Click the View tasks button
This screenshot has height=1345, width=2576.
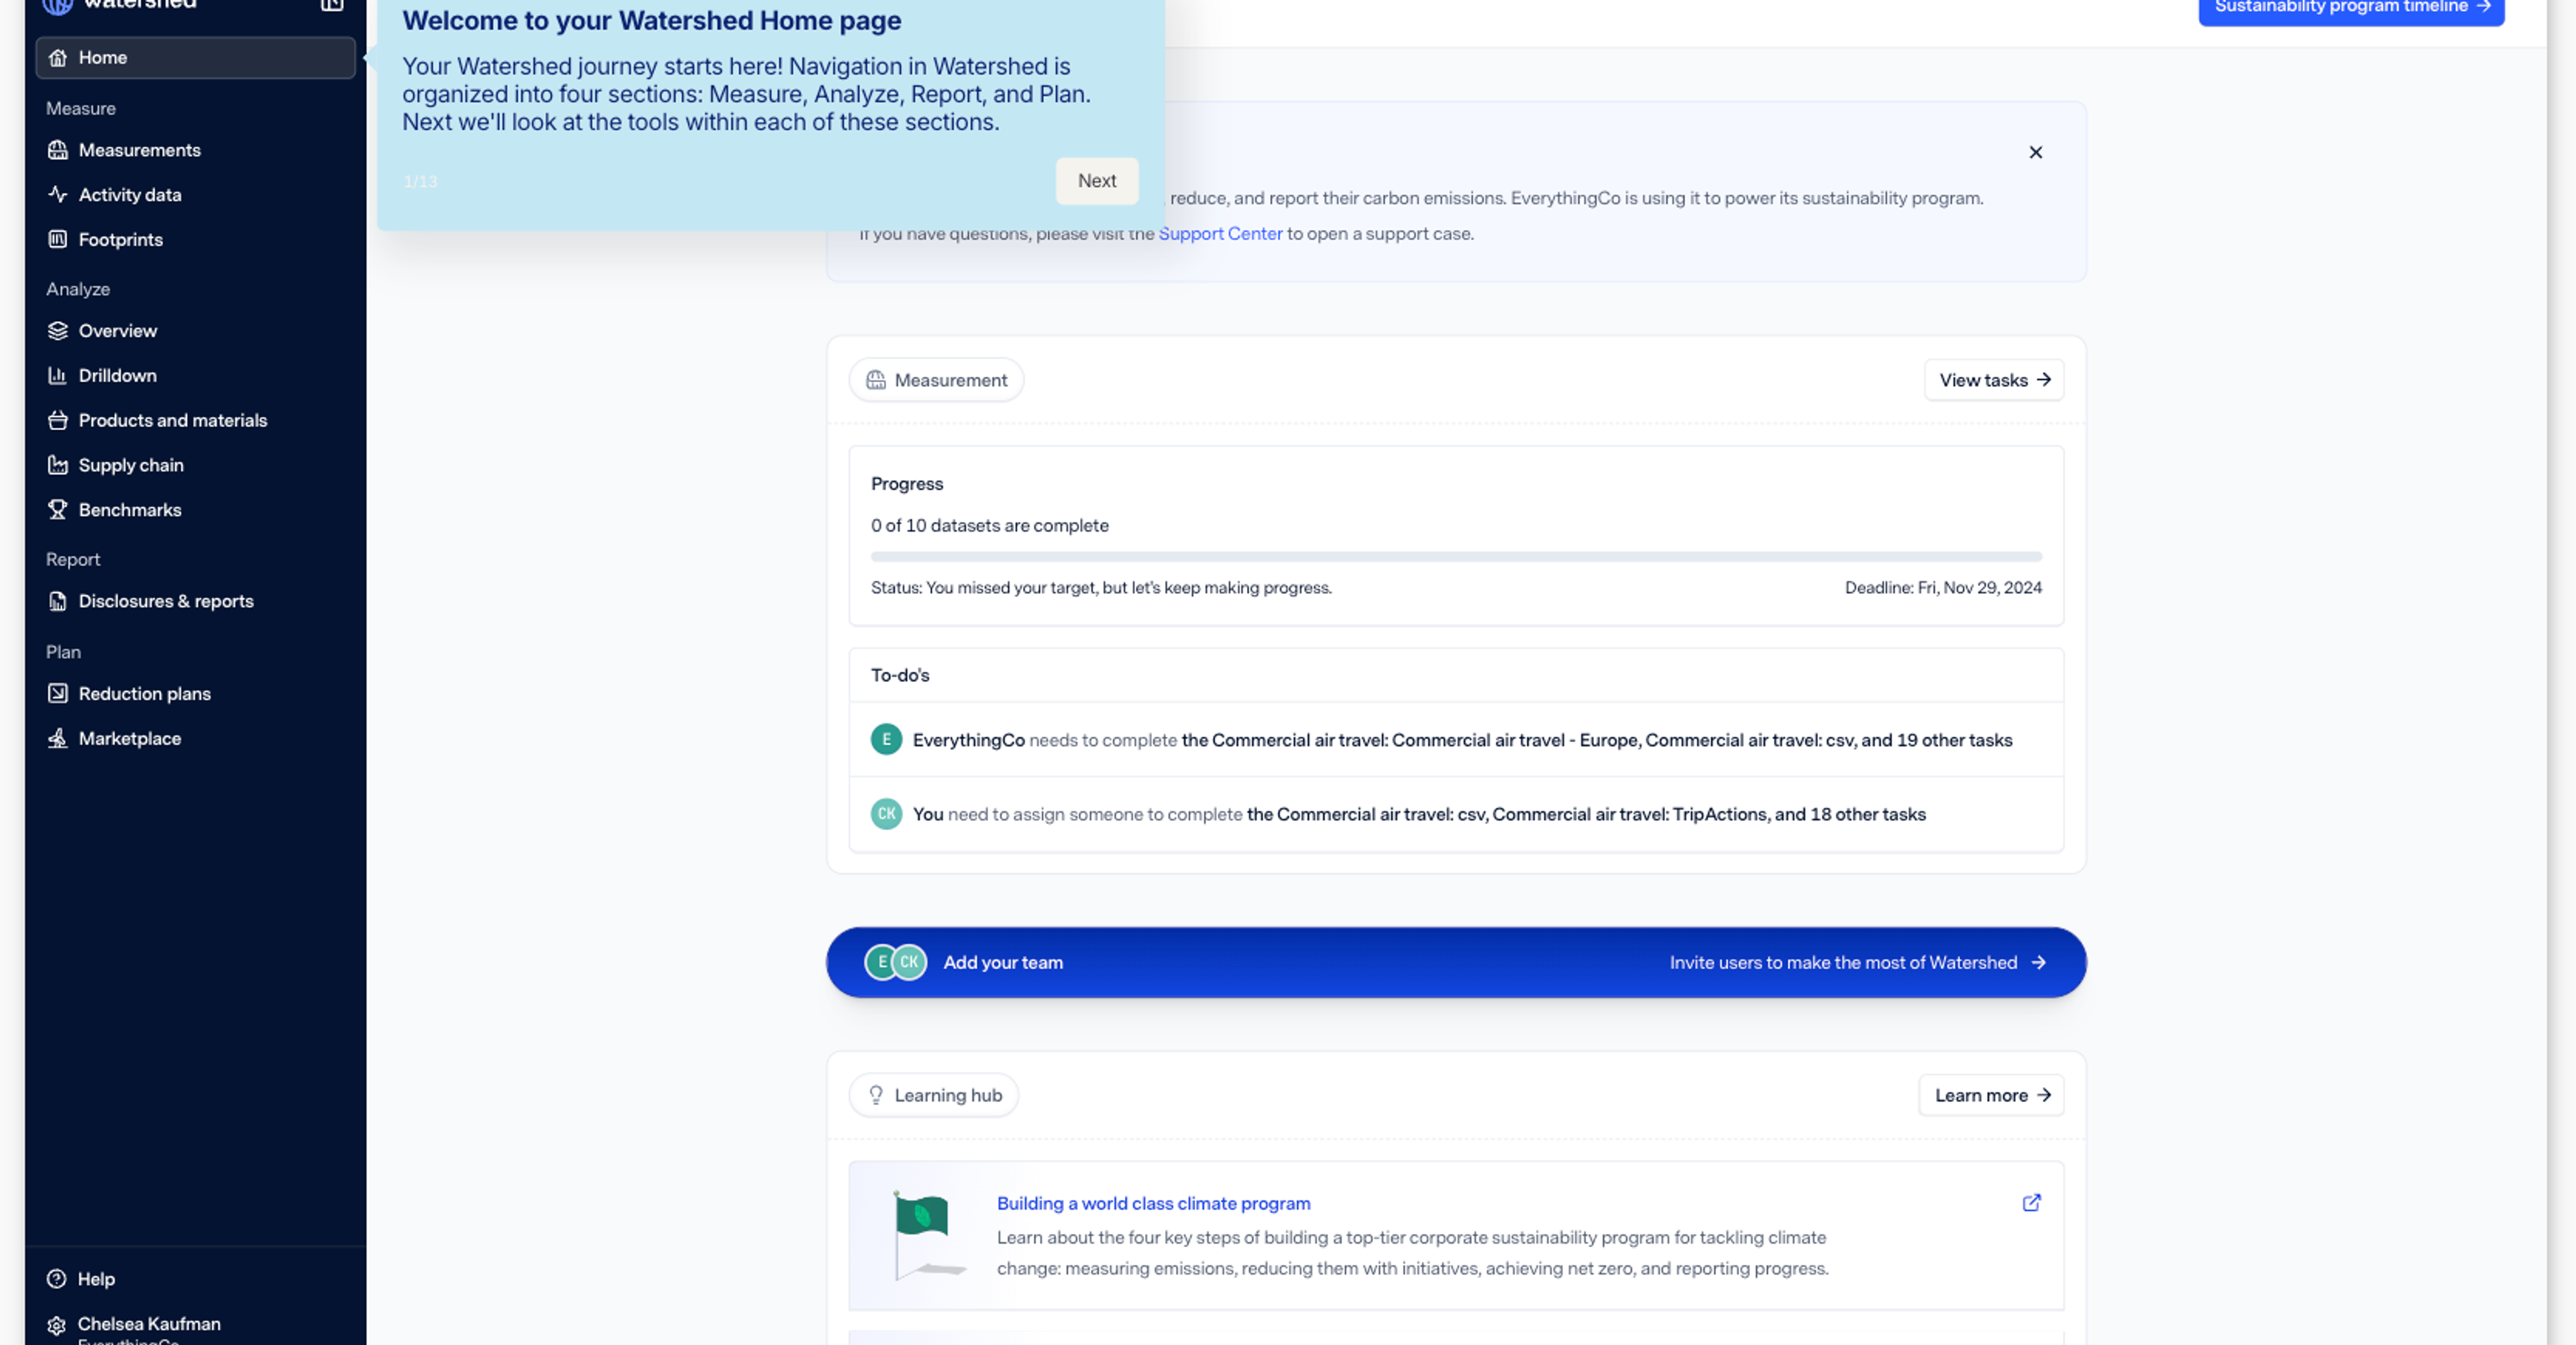tap(1993, 381)
